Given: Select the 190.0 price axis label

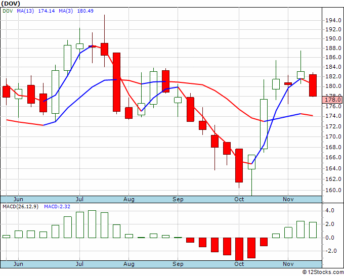Looking at the screenshot, I should click(333, 38).
